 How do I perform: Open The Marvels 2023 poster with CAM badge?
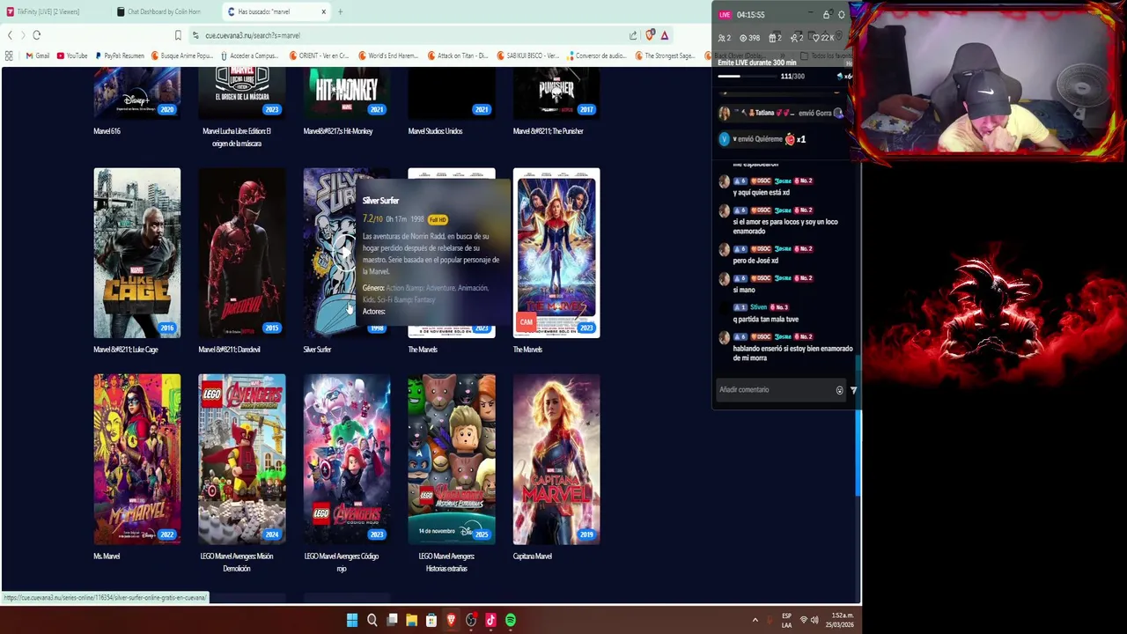point(556,253)
